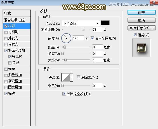Click the distance value field 8

point(97,47)
